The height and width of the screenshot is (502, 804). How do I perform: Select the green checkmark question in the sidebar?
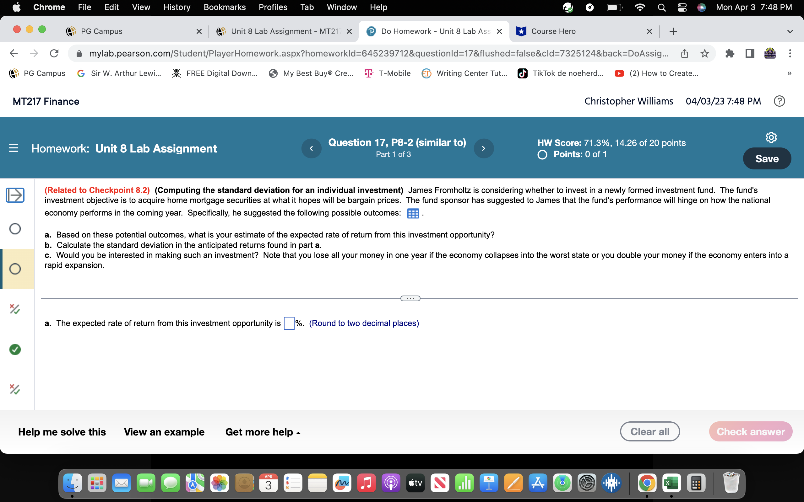[x=15, y=349]
